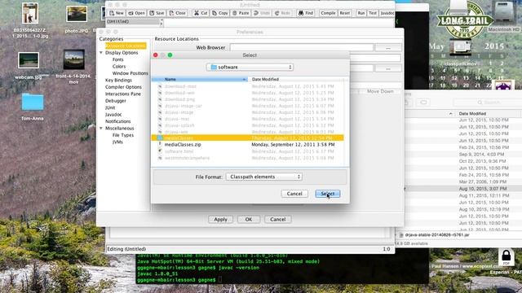The width and height of the screenshot is (522, 293).
Task: Click Close in the DrJava toolbar
Action: [x=178, y=13]
